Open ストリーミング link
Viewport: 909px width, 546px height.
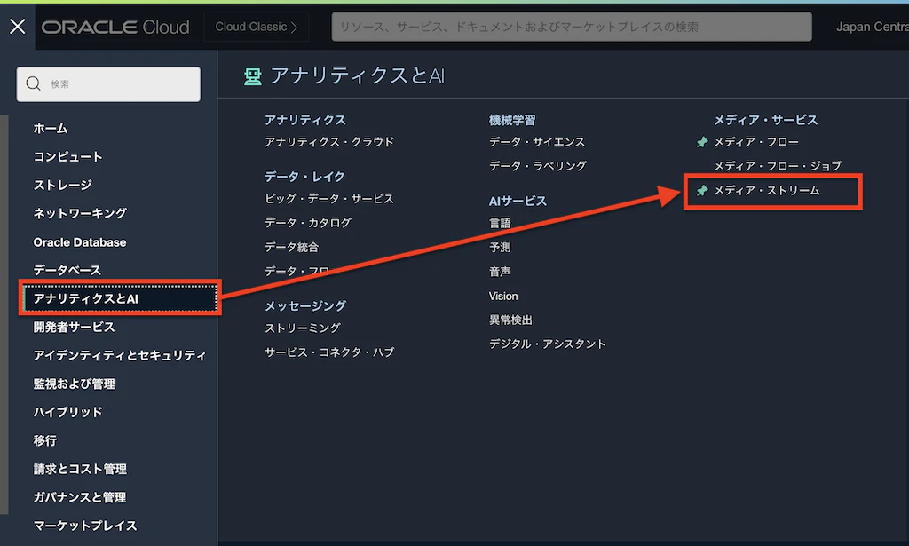(303, 328)
